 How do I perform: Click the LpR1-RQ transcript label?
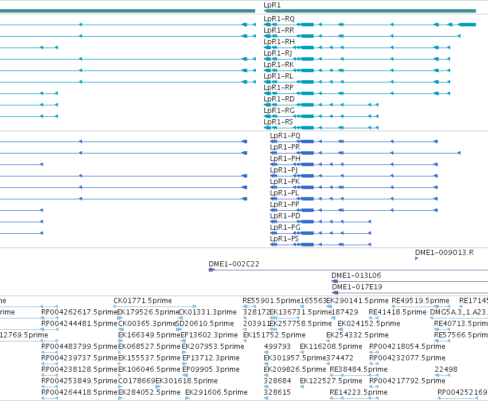coord(279,19)
